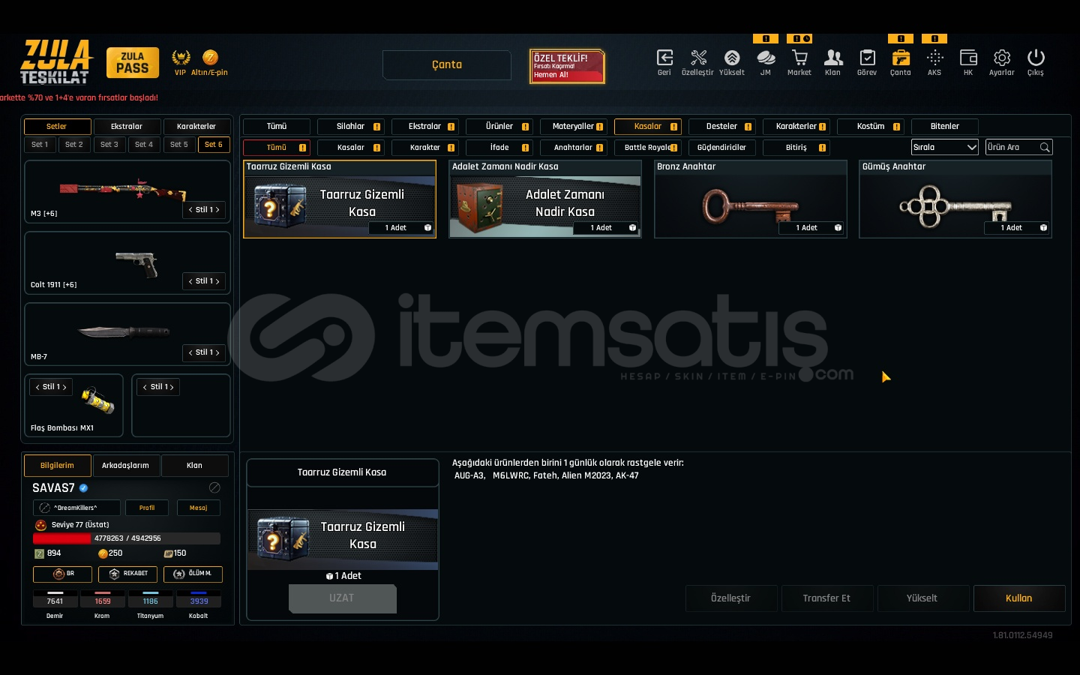Open Ayarlar settings gear icon
Viewport: 1080px width, 675px height.
point(1001,58)
